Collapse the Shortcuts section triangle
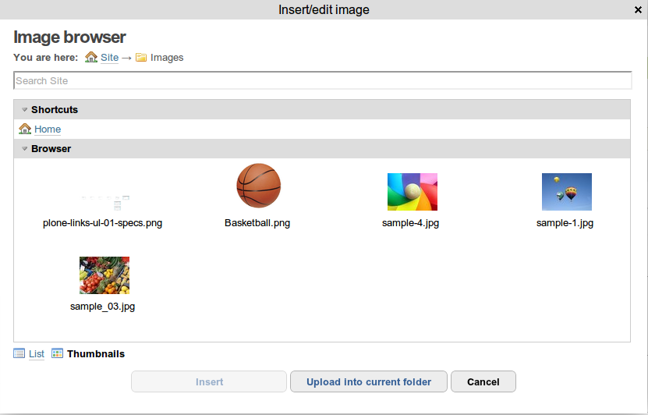This screenshot has height=415, width=648. tap(24, 109)
